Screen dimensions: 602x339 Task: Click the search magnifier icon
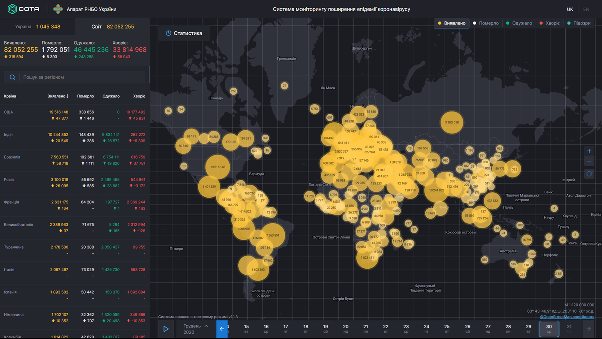12,77
